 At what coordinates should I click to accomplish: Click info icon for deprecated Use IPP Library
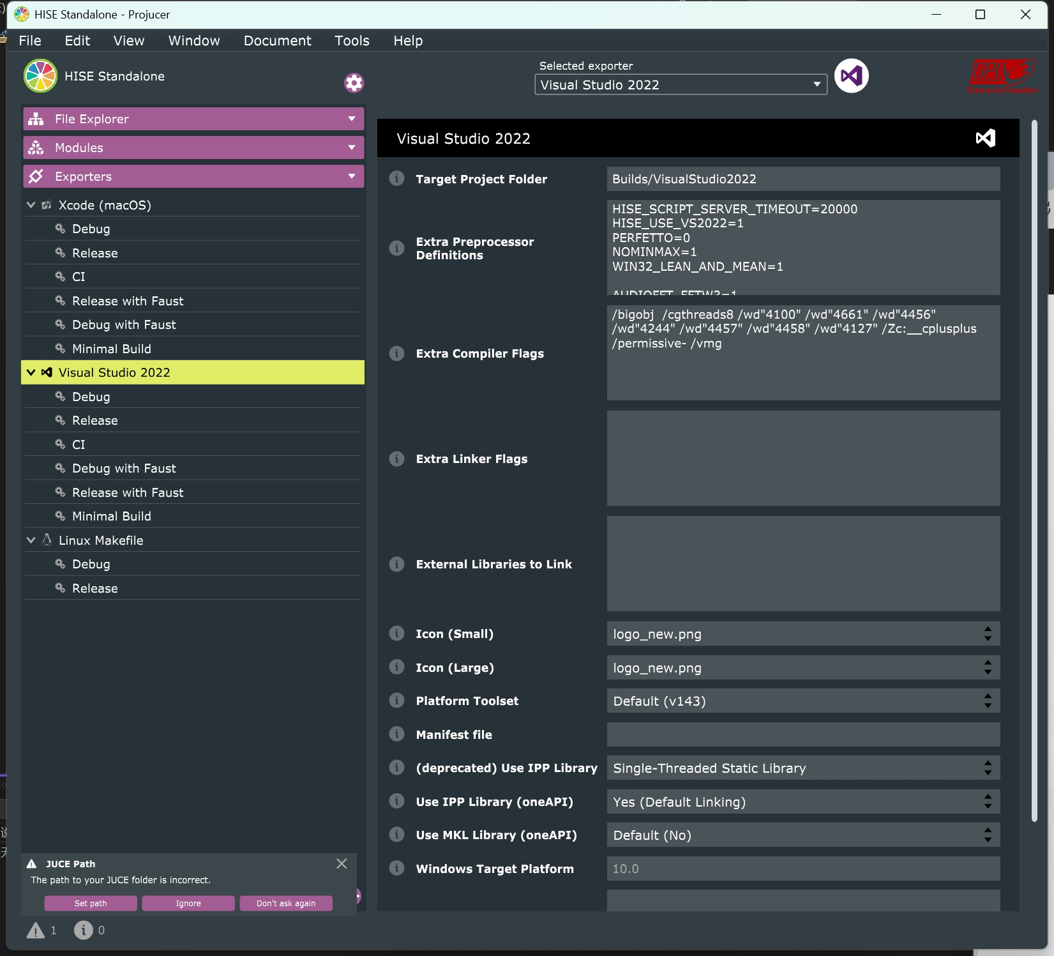[396, 768]
